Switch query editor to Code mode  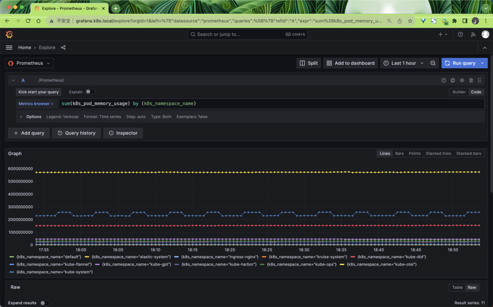click(476, 92)
